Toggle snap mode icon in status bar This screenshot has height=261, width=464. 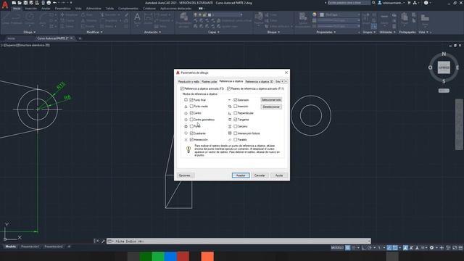(353, 248)
